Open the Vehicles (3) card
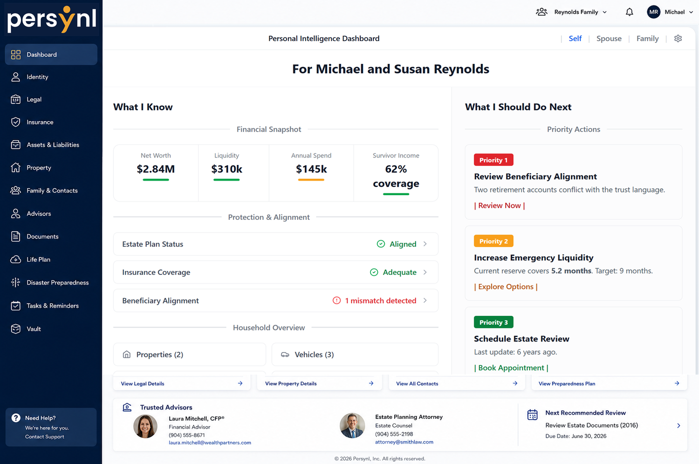This screenshot has width=699, height=464. click(355, 355)
